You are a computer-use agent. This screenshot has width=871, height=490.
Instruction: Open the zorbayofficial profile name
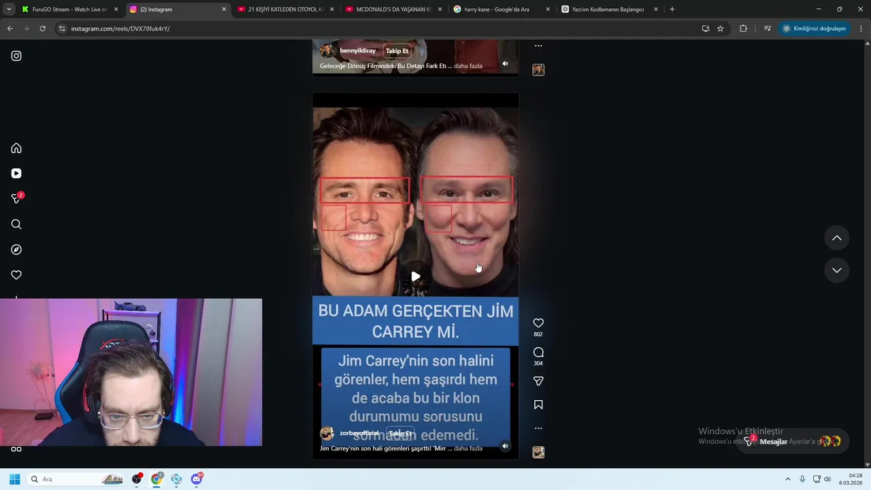tap(359, 434)
